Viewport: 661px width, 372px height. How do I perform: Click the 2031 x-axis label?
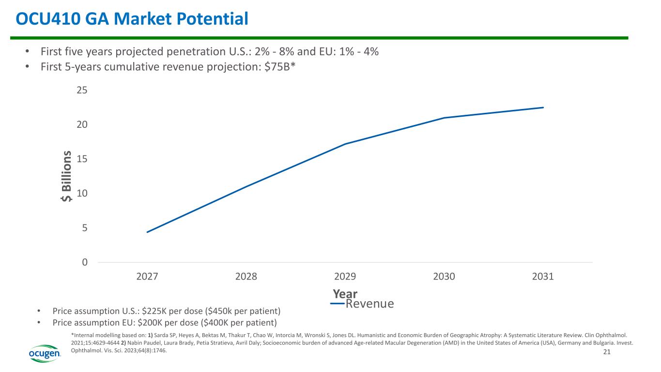click(543, 277)
